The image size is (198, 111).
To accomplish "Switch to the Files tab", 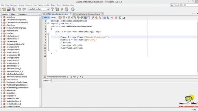I will tap(13, 14).
